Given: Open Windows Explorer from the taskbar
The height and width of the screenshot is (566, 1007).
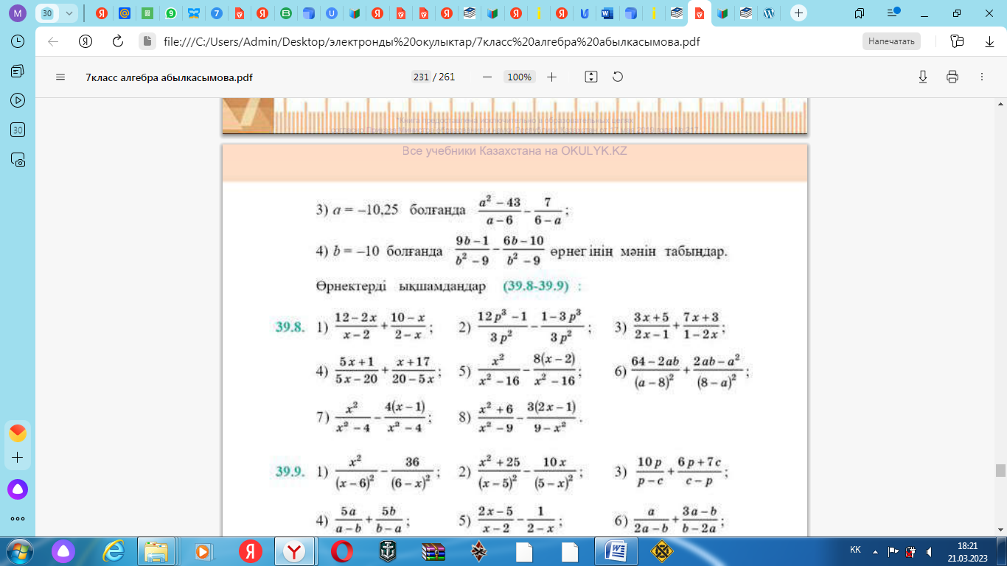Looking at the screenshot, I should (x=156, y=551).
